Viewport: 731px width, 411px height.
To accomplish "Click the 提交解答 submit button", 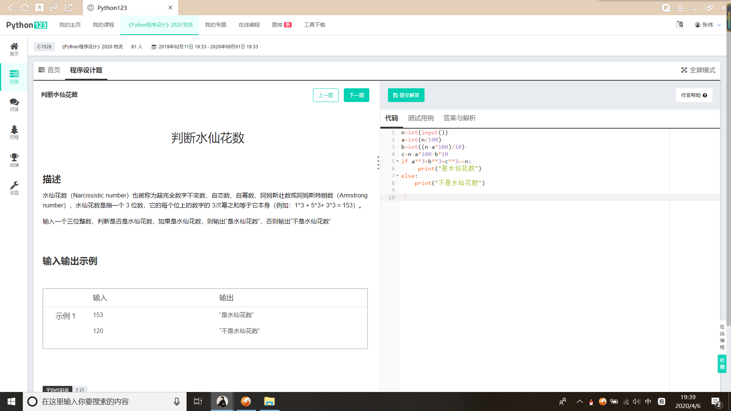I will pyautogui.click(x=406, y=95).
